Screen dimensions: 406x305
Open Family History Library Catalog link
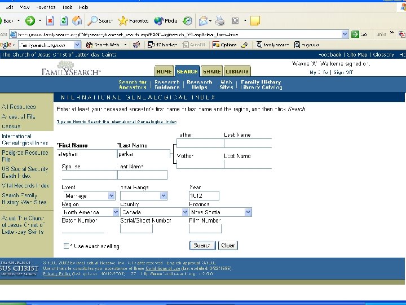point(261,85)
